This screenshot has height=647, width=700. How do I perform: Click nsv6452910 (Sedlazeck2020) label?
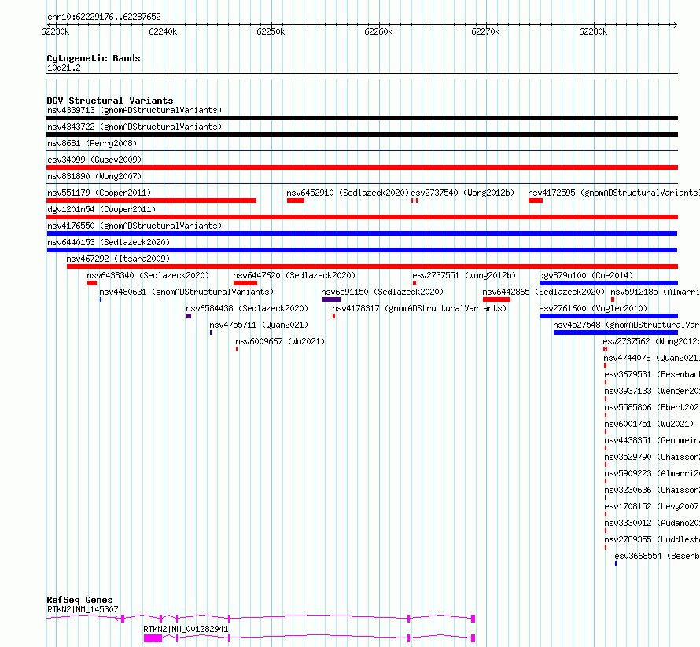(348, 193)
